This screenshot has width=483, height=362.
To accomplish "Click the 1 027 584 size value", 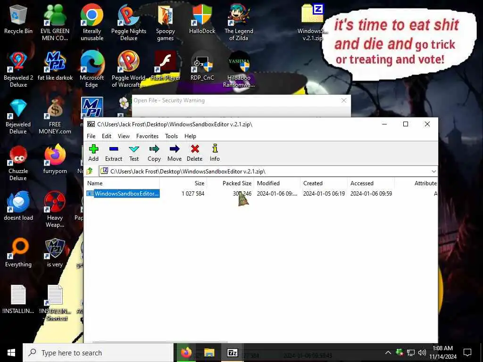I will pos(193,194).
